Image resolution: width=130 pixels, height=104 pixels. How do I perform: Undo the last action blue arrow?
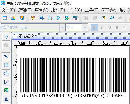(x=112, y=18)
